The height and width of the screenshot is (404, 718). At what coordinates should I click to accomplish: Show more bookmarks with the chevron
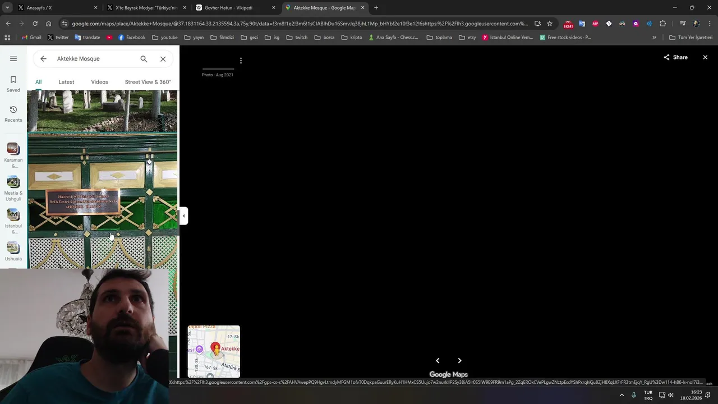coord(654,38)
